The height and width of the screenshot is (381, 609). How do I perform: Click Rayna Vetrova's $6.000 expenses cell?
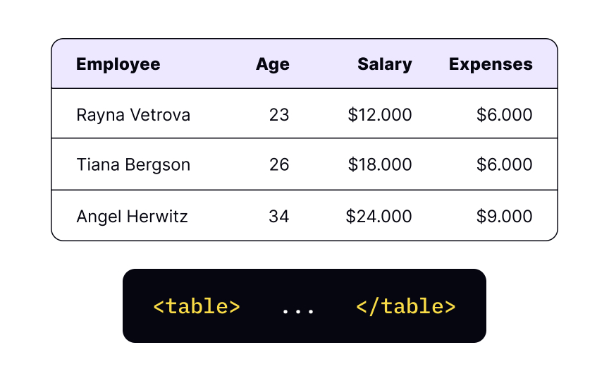(504, 115)
